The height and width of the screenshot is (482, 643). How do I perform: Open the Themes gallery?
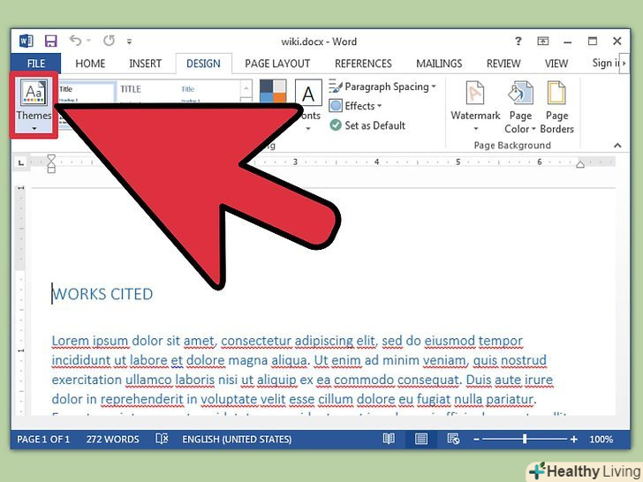34,104
